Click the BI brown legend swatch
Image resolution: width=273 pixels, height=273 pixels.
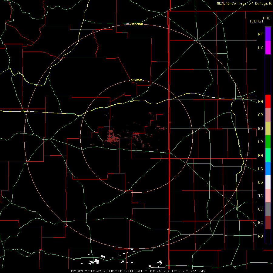(268, 223)
